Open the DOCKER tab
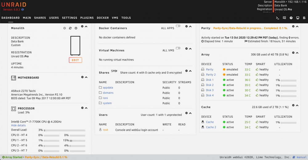The image size is (308, 160). (103, 18)
